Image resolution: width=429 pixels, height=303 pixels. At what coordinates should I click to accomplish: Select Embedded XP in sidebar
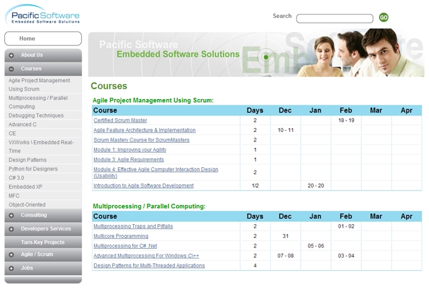tap(43, 187)
